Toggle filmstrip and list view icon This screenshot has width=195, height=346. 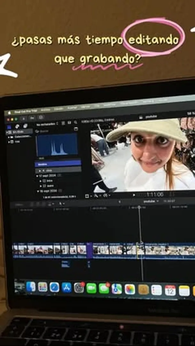pos(69,123)
